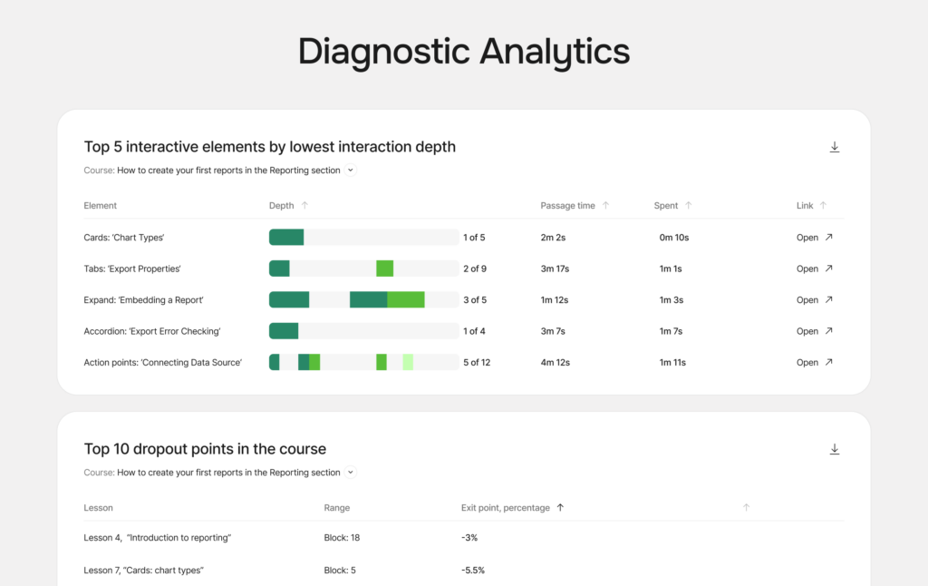The image size is (928, 586).
Task: Click depth bar for 'Embedding a Report'
Action: (x=363, y=300)
